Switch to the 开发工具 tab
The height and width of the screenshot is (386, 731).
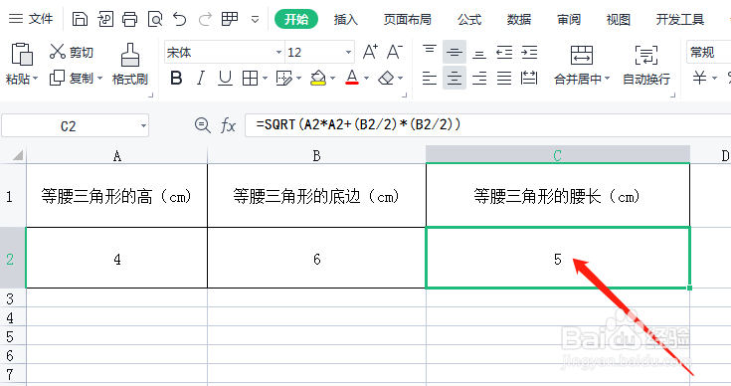[x=679, y=19]
